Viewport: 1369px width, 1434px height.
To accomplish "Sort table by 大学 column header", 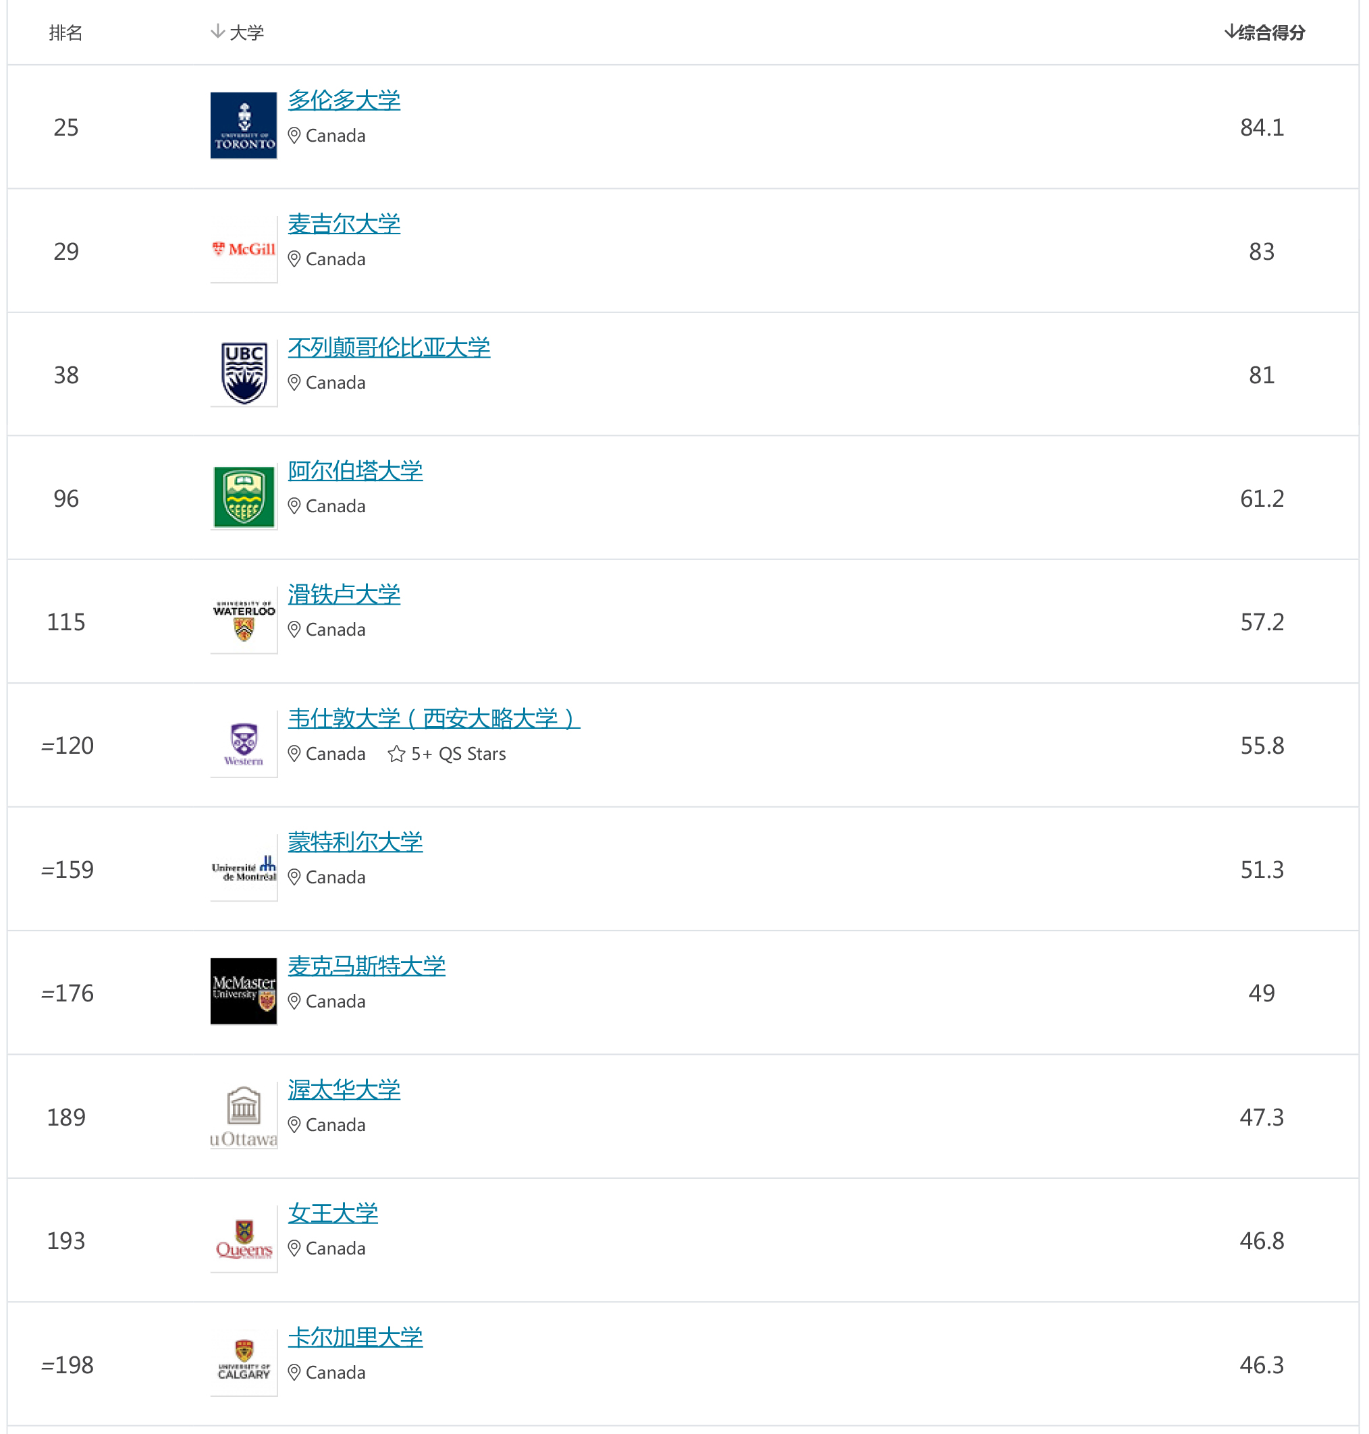I will [238, 32].
